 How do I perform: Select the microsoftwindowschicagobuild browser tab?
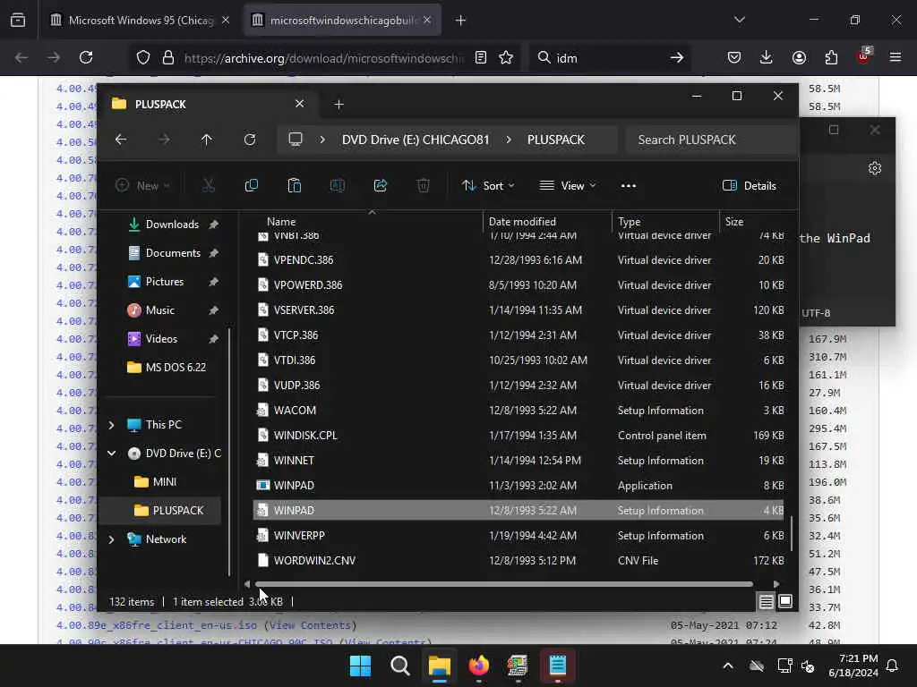click(x=343, y=21)
